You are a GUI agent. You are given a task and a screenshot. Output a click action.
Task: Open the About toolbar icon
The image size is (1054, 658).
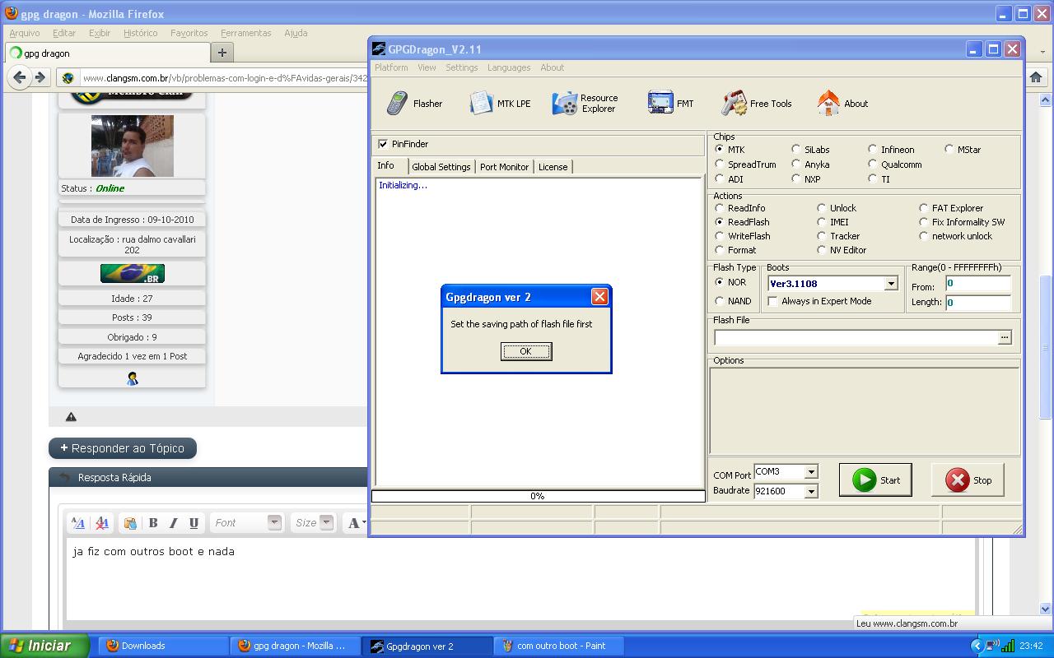coord(842,104)
